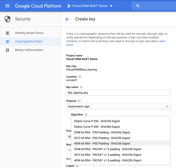The height and width of the screenshot is (168, 176).
Task: Click the Project name label
Action: click(74, 55)
